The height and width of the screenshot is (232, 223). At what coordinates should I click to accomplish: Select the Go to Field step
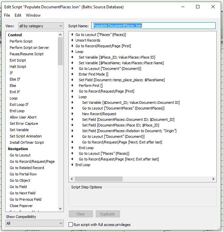18,187
